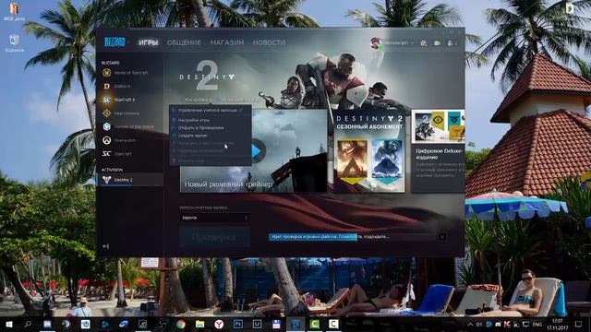
Task: Open green Camtasia icon in taskbar
Action: point(314,324)
